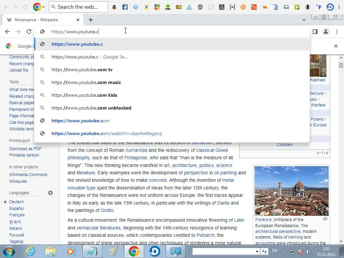Choose the 'youtube.com unblocked' suggestion
The height and width of the screenshot is (258, 344).
tap(172, 108)
